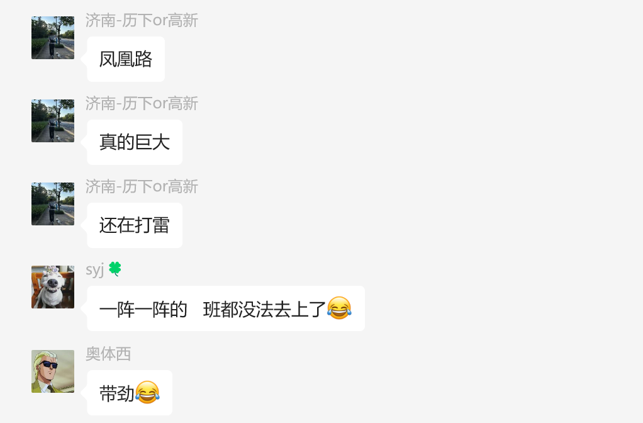Click sender name 济南-历下or高新 above 还在打雷

tap(142, 187)
